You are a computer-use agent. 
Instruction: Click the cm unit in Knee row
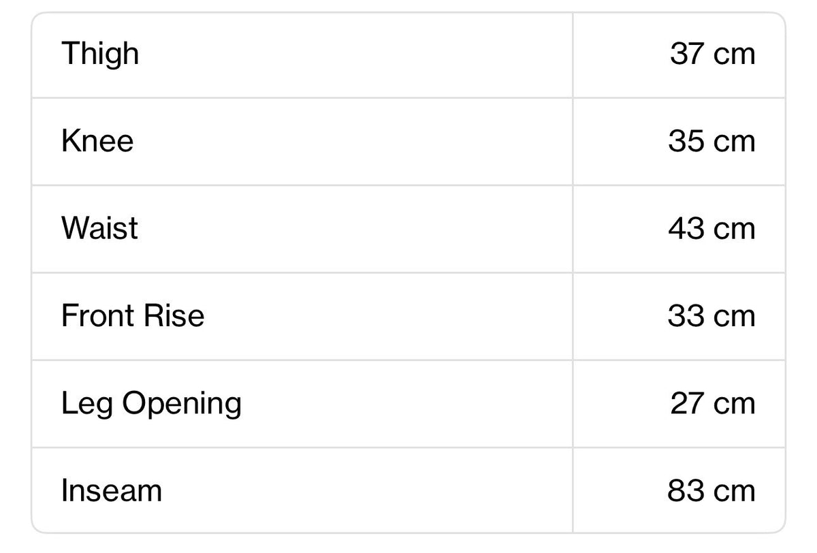click(x=735, y=143)
